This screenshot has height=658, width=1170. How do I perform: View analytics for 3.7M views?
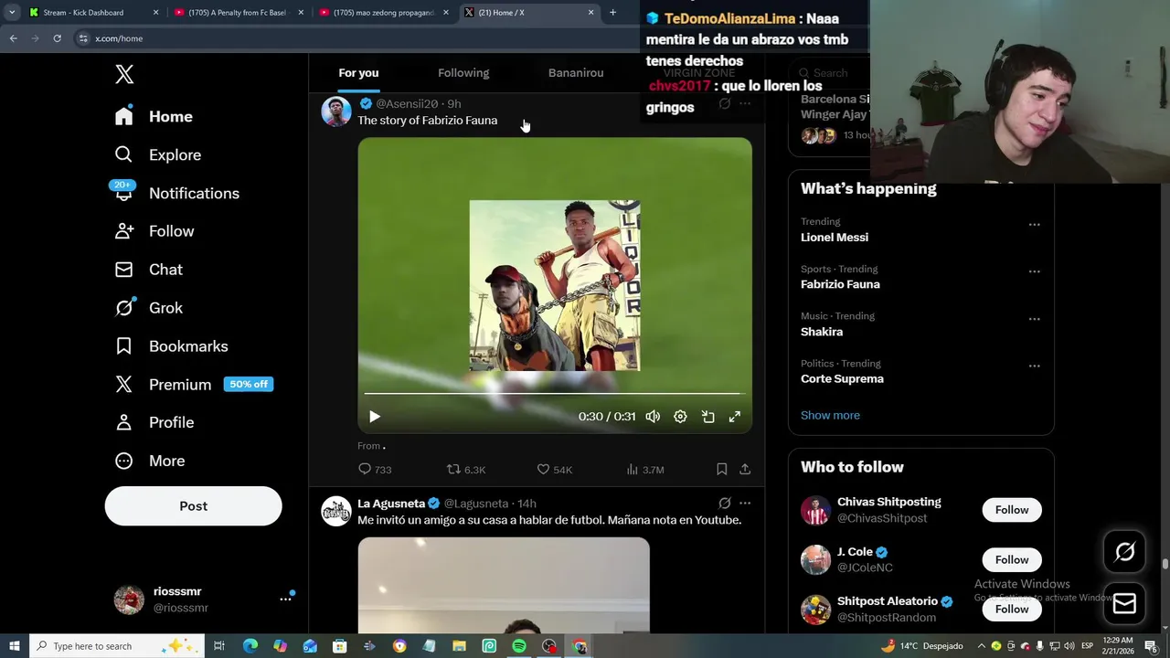645,470
